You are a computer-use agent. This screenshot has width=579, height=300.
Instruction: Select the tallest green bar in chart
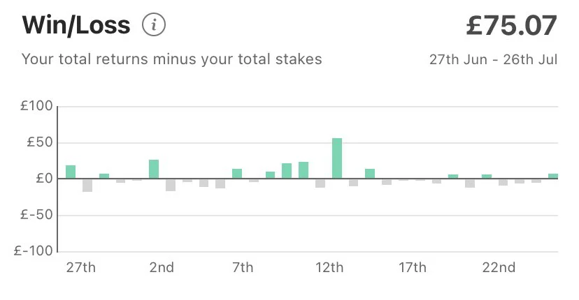[x=337, y=158]
